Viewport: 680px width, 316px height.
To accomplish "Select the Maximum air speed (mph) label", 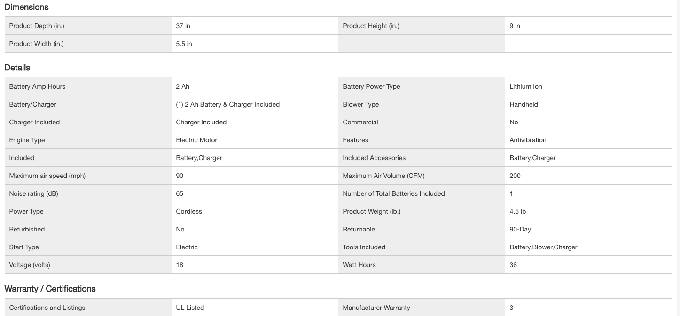I will point(47,176).
